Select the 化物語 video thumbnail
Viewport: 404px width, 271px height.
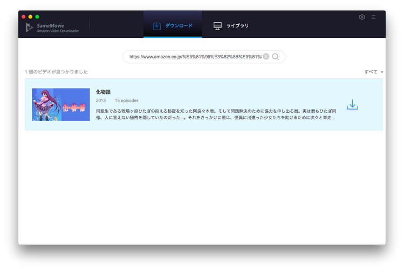click(61, 104)
